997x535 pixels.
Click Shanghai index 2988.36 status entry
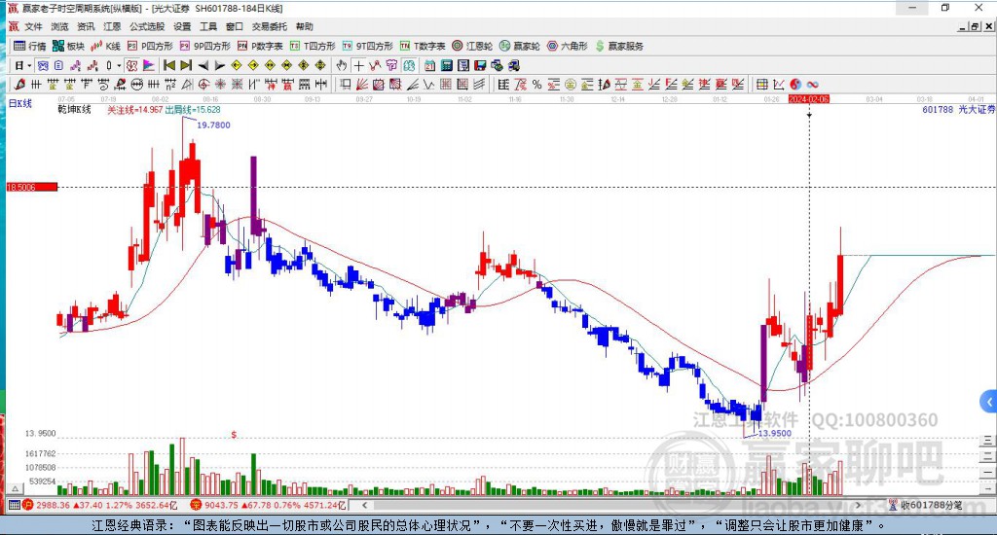[x=100, y=505]
